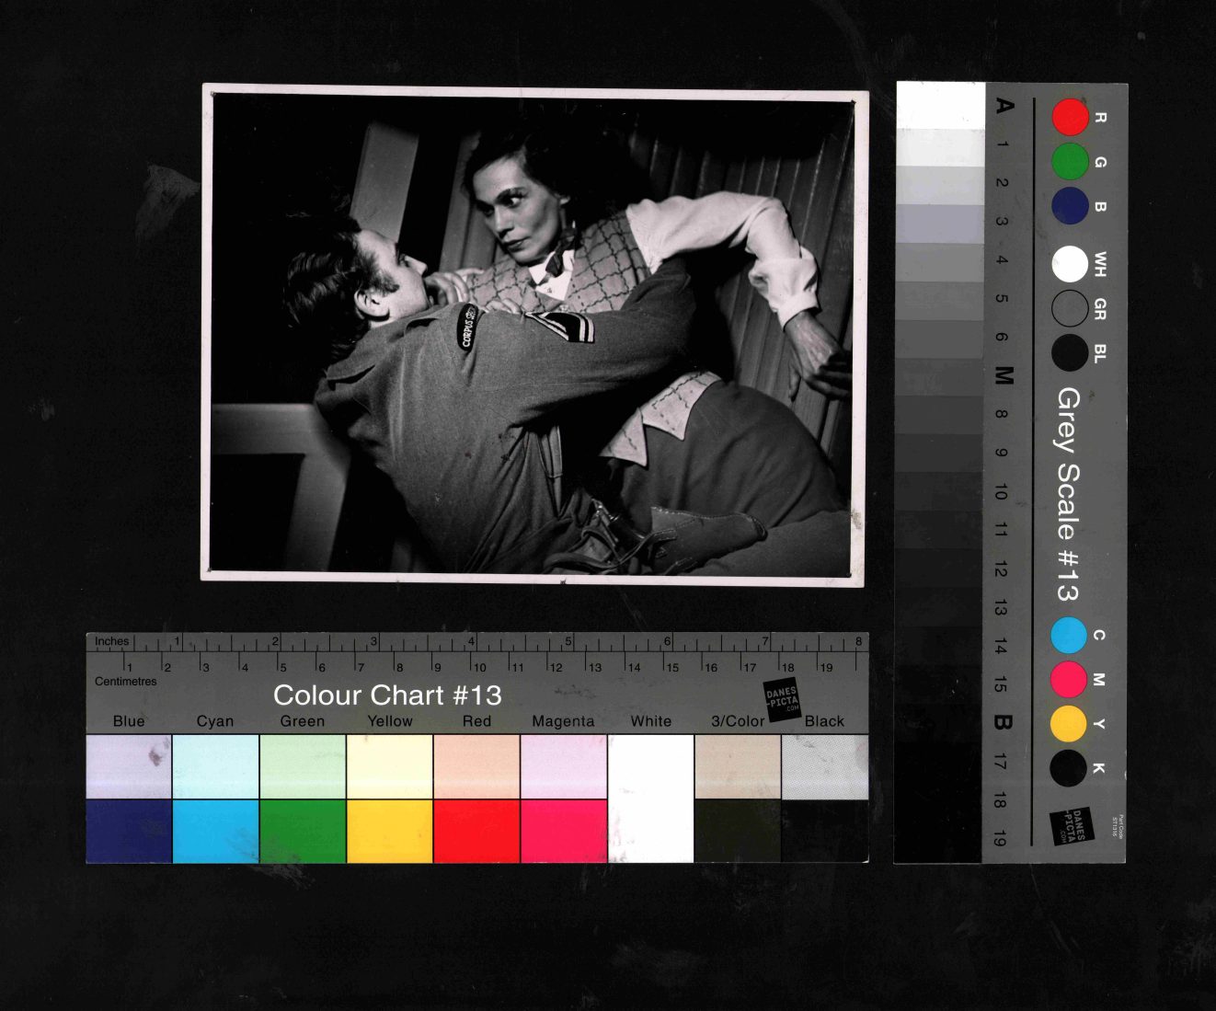Select the cyan C circle

[x=1069, y=636]
